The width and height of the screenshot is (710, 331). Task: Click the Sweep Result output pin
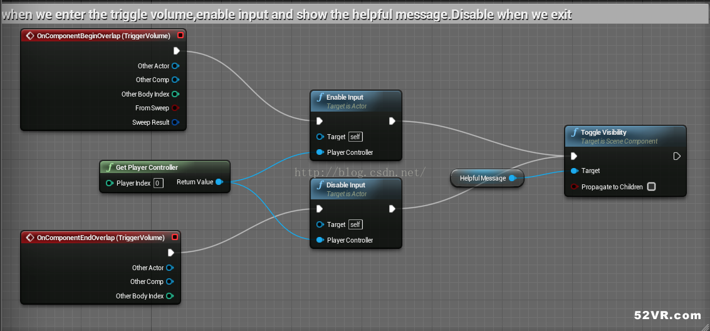pos(175,122)
